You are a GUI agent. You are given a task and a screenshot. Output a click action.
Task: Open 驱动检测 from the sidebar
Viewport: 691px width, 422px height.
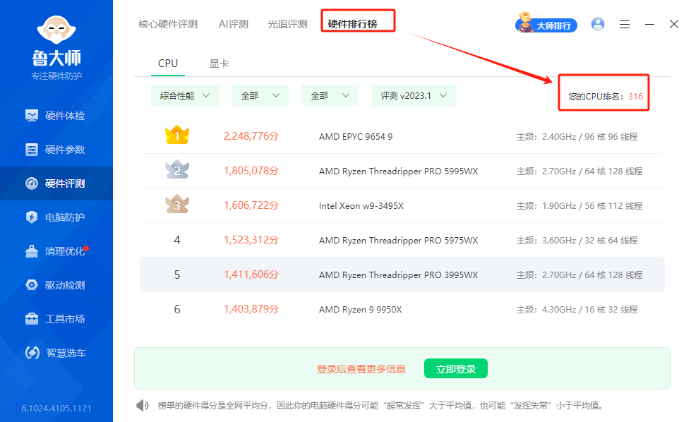[56, 285]
